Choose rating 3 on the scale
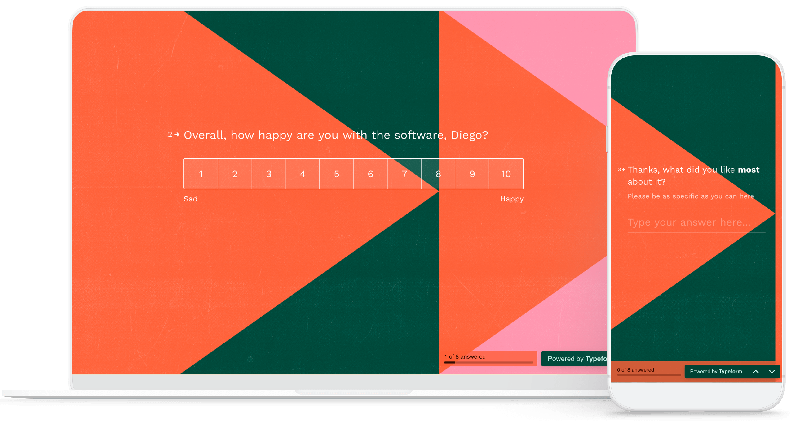Viewport: 791px width, 423px height. click(268, 174)
